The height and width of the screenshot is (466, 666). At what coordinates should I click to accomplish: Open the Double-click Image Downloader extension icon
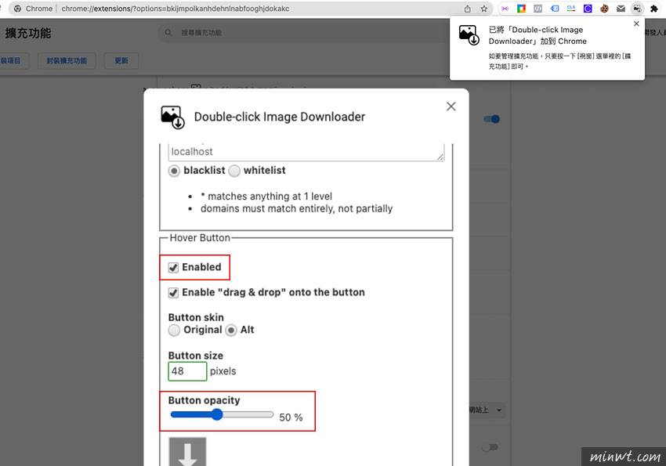pos(638,9)
